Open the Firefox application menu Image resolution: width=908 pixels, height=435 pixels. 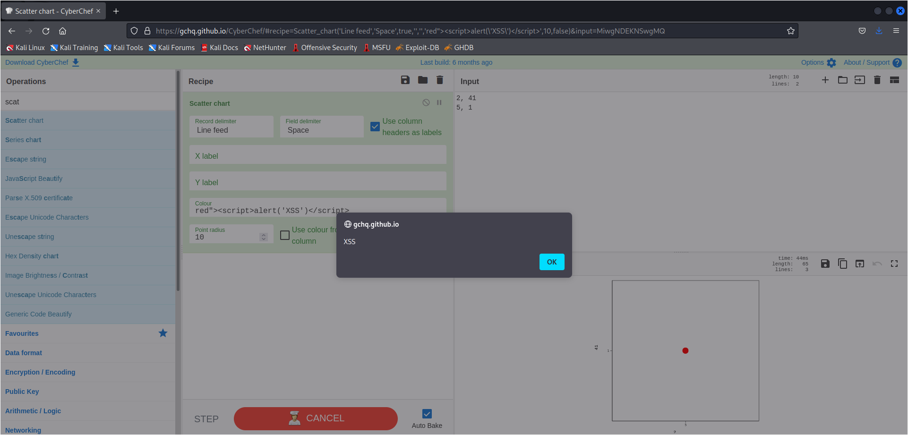coord(896,31)
